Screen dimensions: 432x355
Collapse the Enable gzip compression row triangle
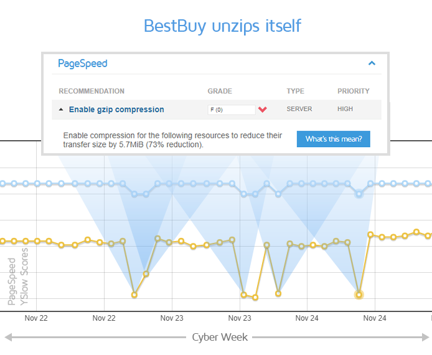click(61, 110)
